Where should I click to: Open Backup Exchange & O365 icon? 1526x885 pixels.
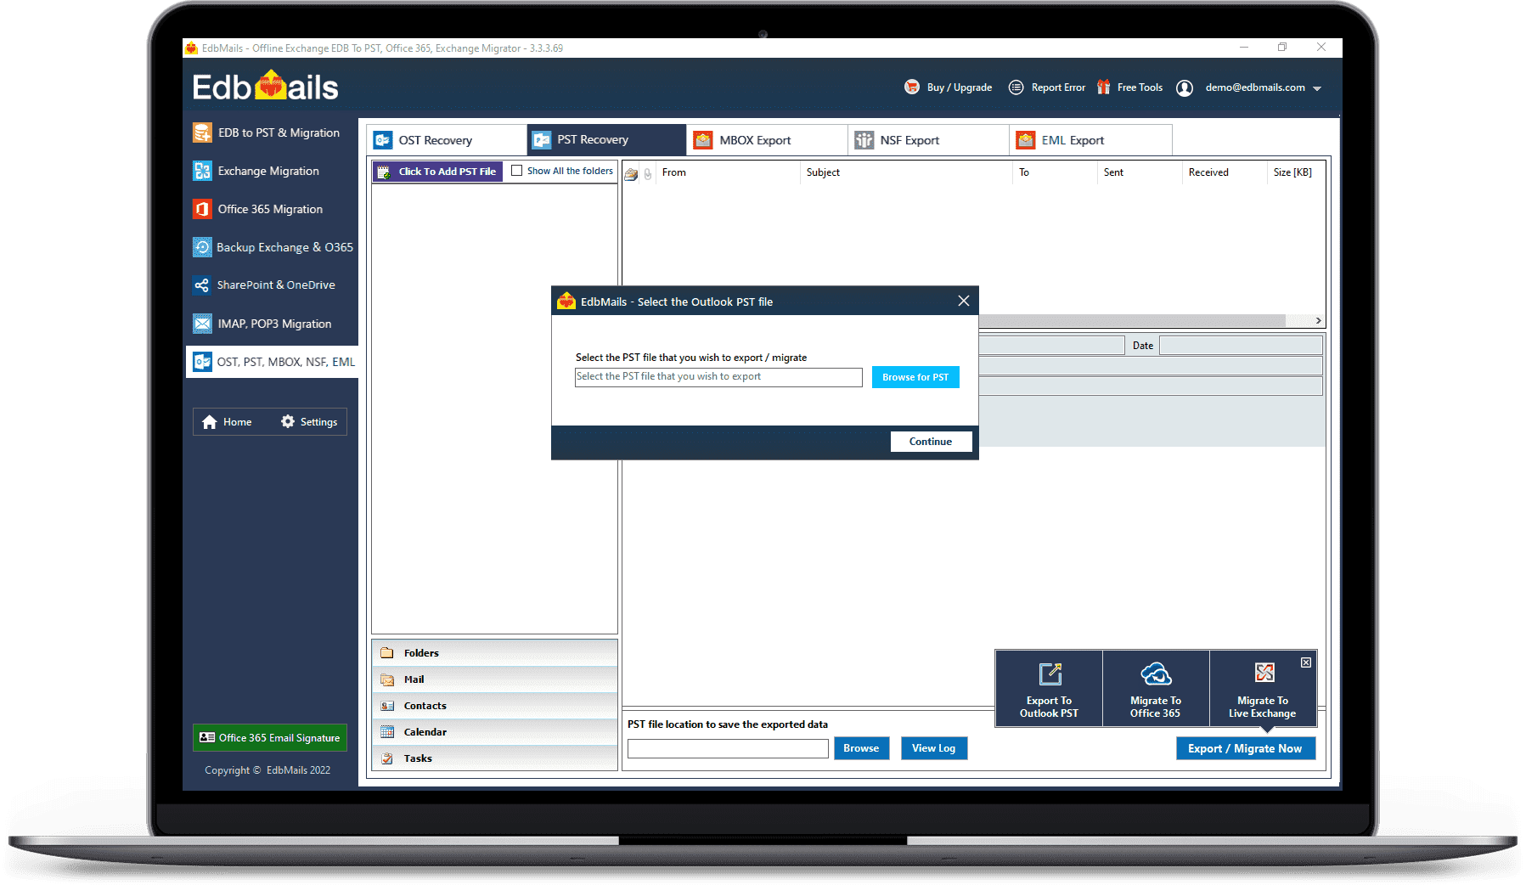pos(202,247)
